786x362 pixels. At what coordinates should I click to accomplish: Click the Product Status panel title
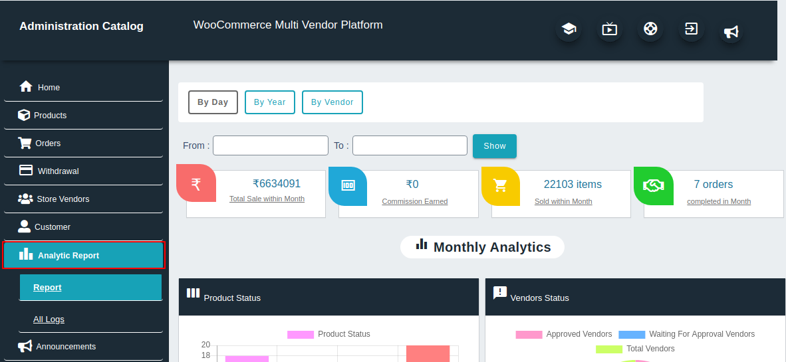tap(232, 298)
